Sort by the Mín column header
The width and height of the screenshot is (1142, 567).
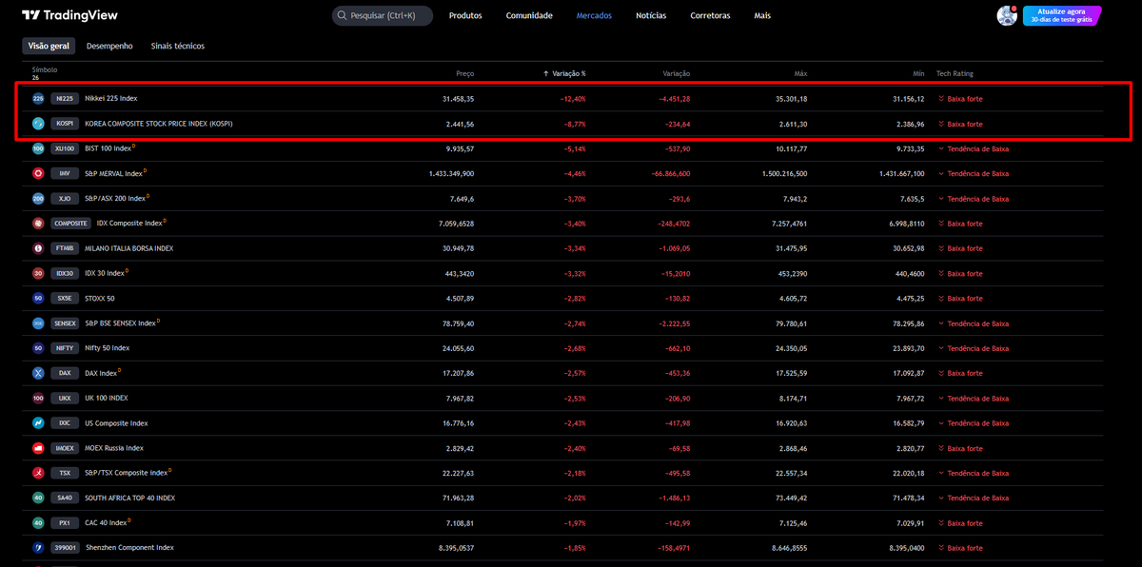pos(917,73)
